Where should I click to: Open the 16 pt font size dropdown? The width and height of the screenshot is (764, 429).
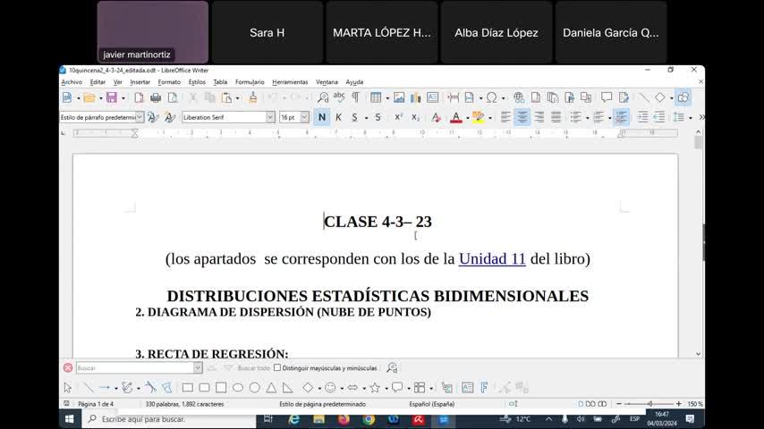[305, 117]
